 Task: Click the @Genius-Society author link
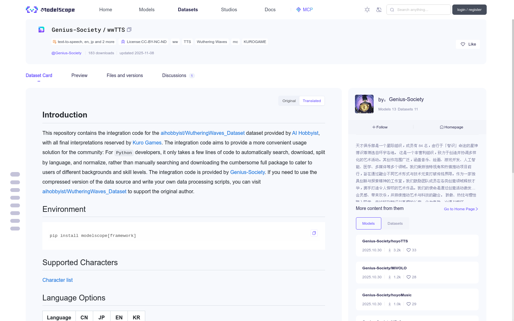pos(66,53)
